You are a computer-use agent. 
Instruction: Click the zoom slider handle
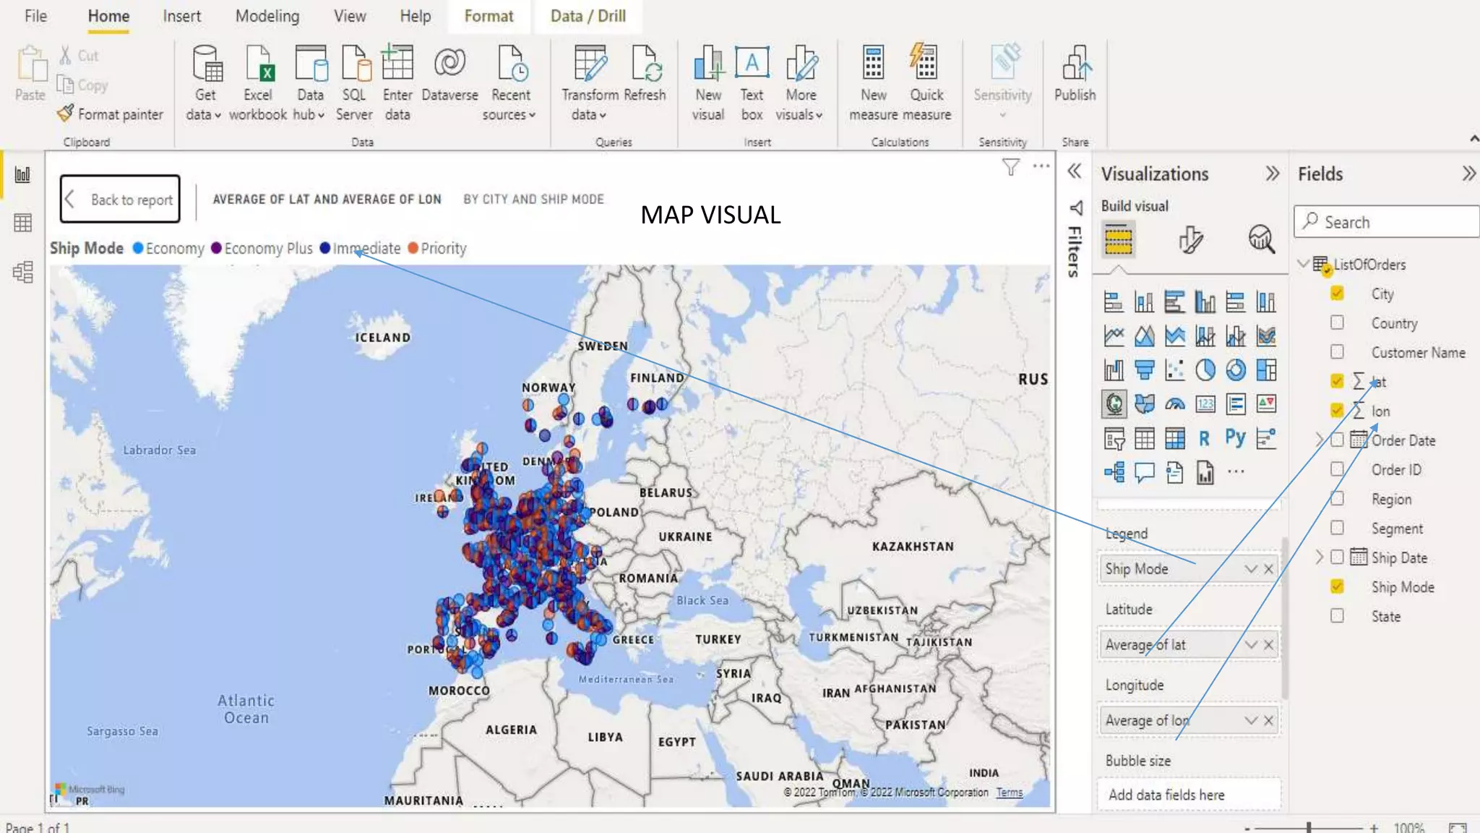[x=1309, y=827]
